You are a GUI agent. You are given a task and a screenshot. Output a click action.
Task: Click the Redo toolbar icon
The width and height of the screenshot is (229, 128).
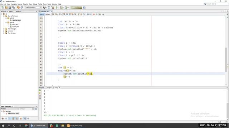(x=22, y=7)
